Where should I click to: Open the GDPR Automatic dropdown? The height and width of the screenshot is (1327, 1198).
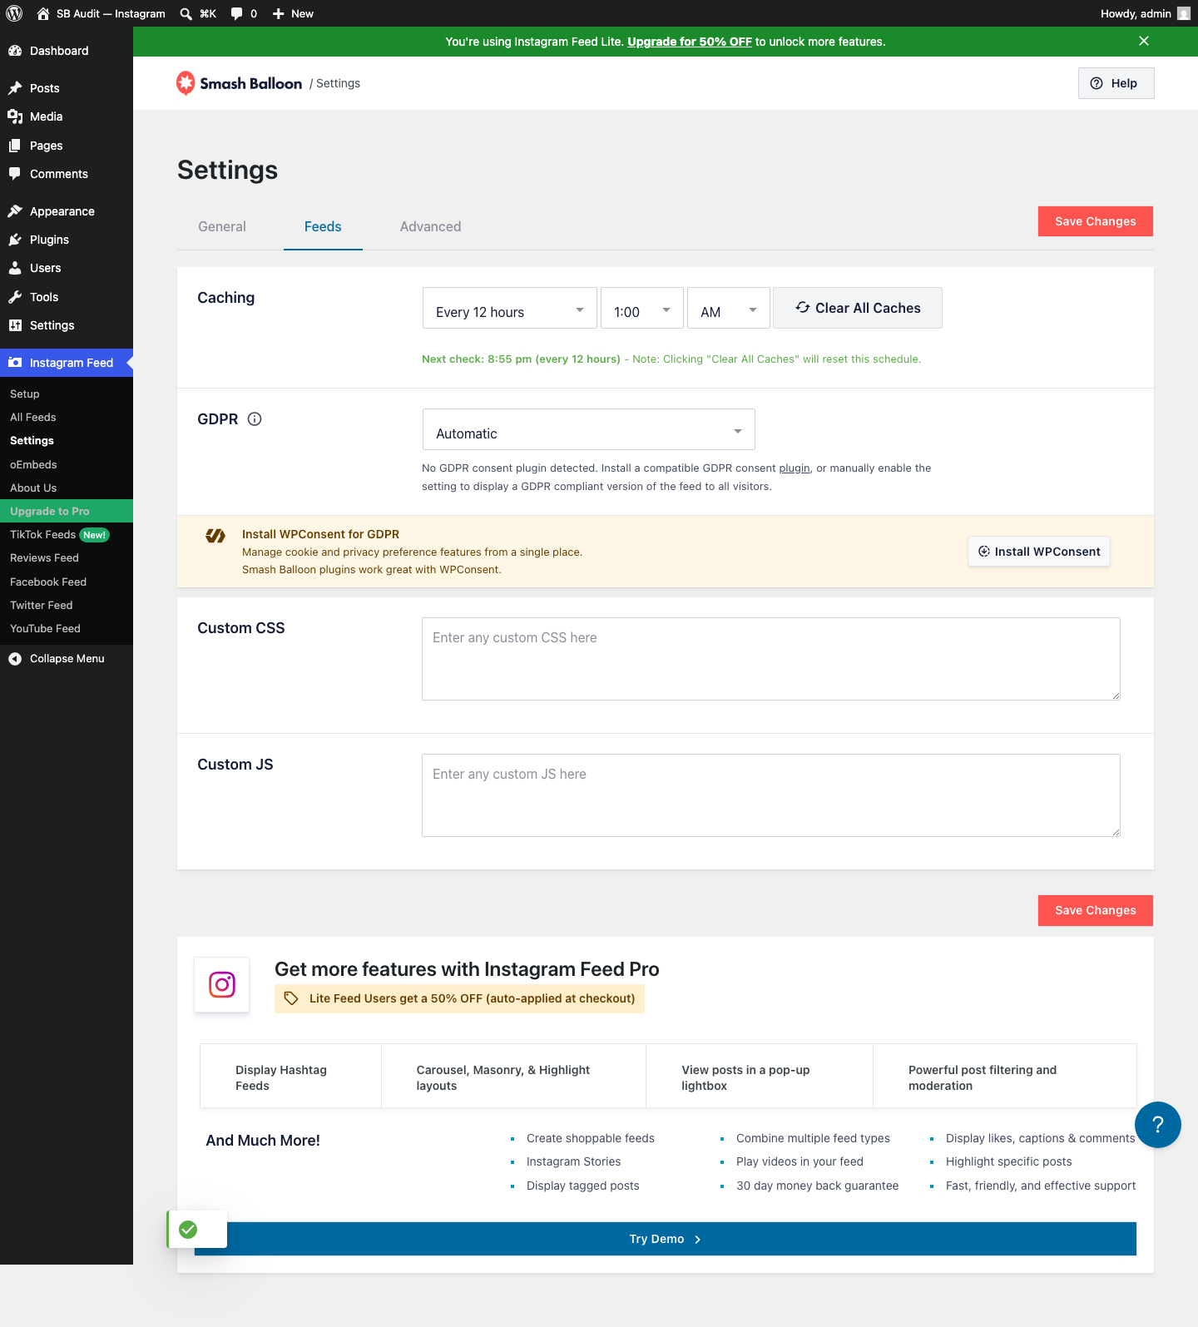[589, 430]
